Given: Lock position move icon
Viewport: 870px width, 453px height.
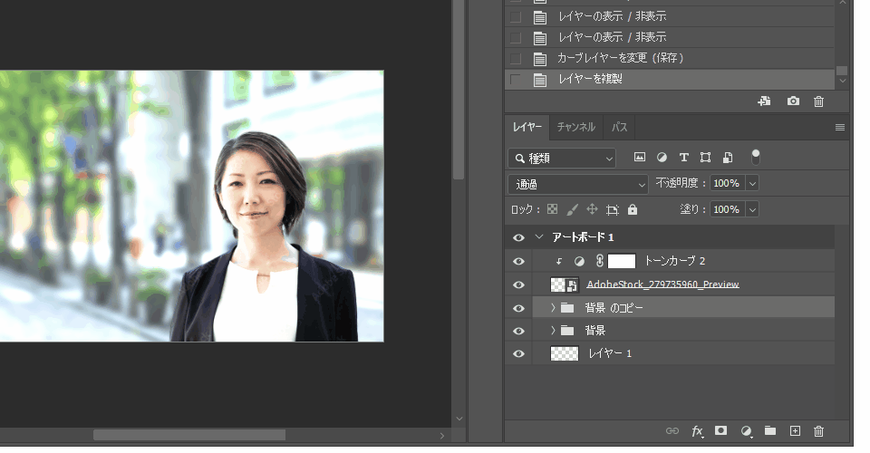Looking at the screenshot, I should point(592,209).
